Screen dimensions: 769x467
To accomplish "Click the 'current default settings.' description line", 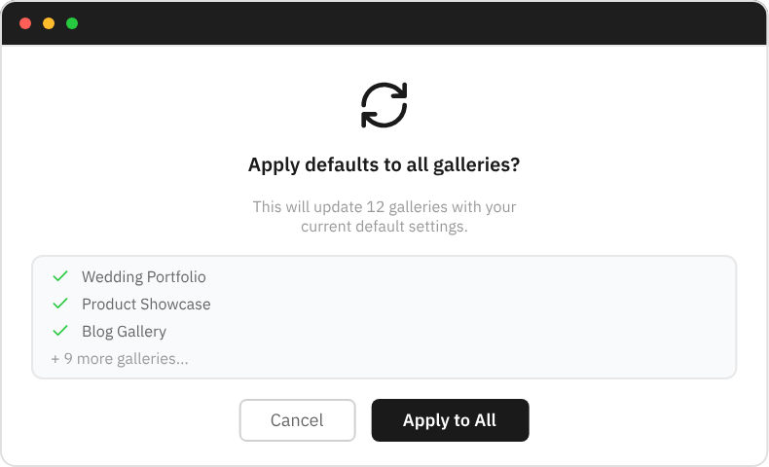I will point(384,227).
